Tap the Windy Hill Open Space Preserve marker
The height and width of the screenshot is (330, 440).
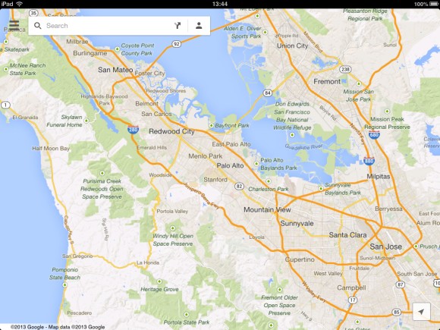point(173,228)
